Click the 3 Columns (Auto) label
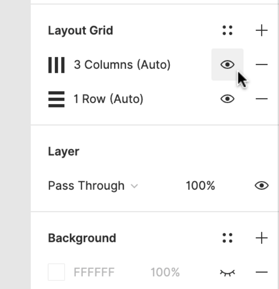The width and height of the screenshot is (279, 289). [122, 65]
